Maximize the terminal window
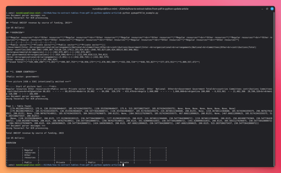This screenshot has height=173, width=281. click(x=267, y=9)
